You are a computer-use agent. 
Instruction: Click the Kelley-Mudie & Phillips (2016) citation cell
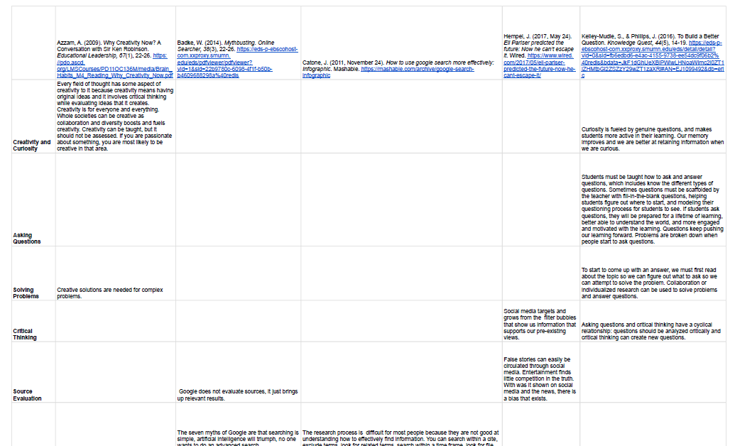[653, 43]
